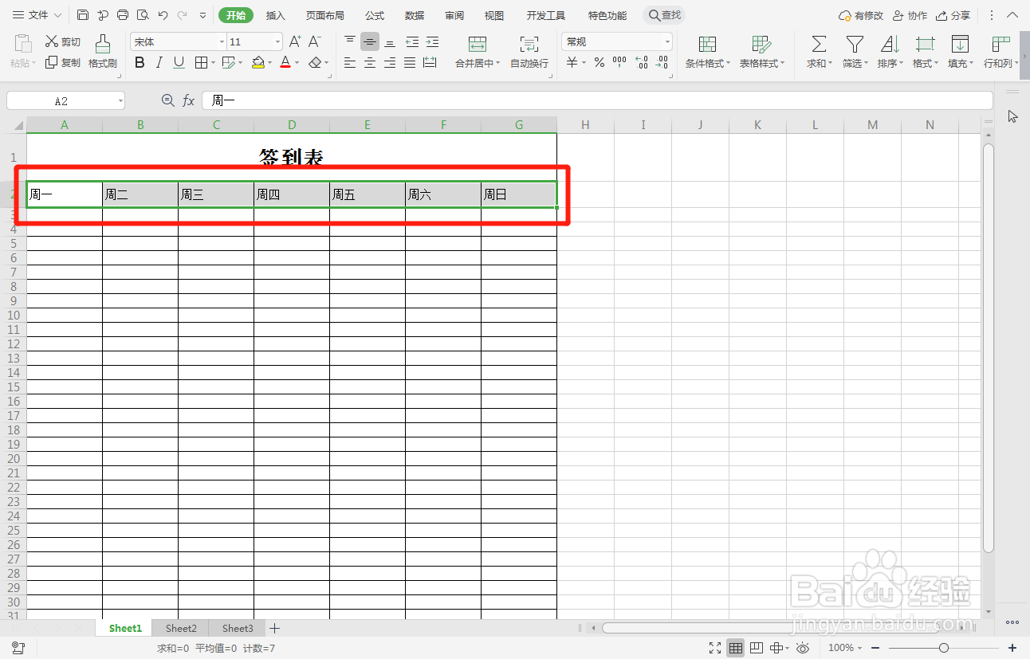Click the Print icon in quick access bar

pyautogui.click(x=123, y=15)
